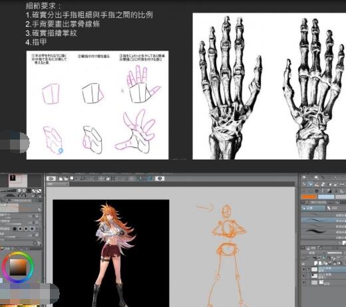Click the Clip Studio logo button in command bar
The height and width of the screenshot is (307, 346).
pos(51,179)
